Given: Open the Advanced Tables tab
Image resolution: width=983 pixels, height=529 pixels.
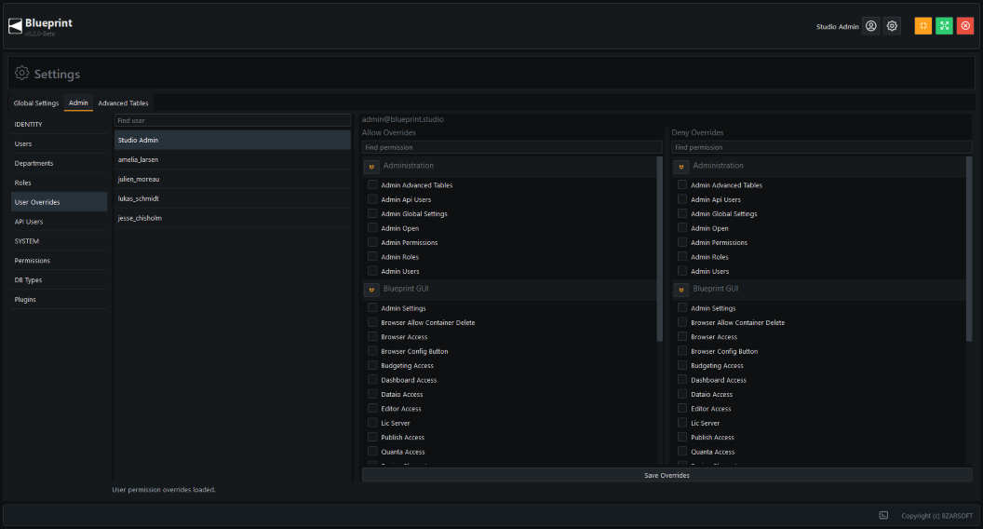Looking at the screenshot, I should click(123, 103).
